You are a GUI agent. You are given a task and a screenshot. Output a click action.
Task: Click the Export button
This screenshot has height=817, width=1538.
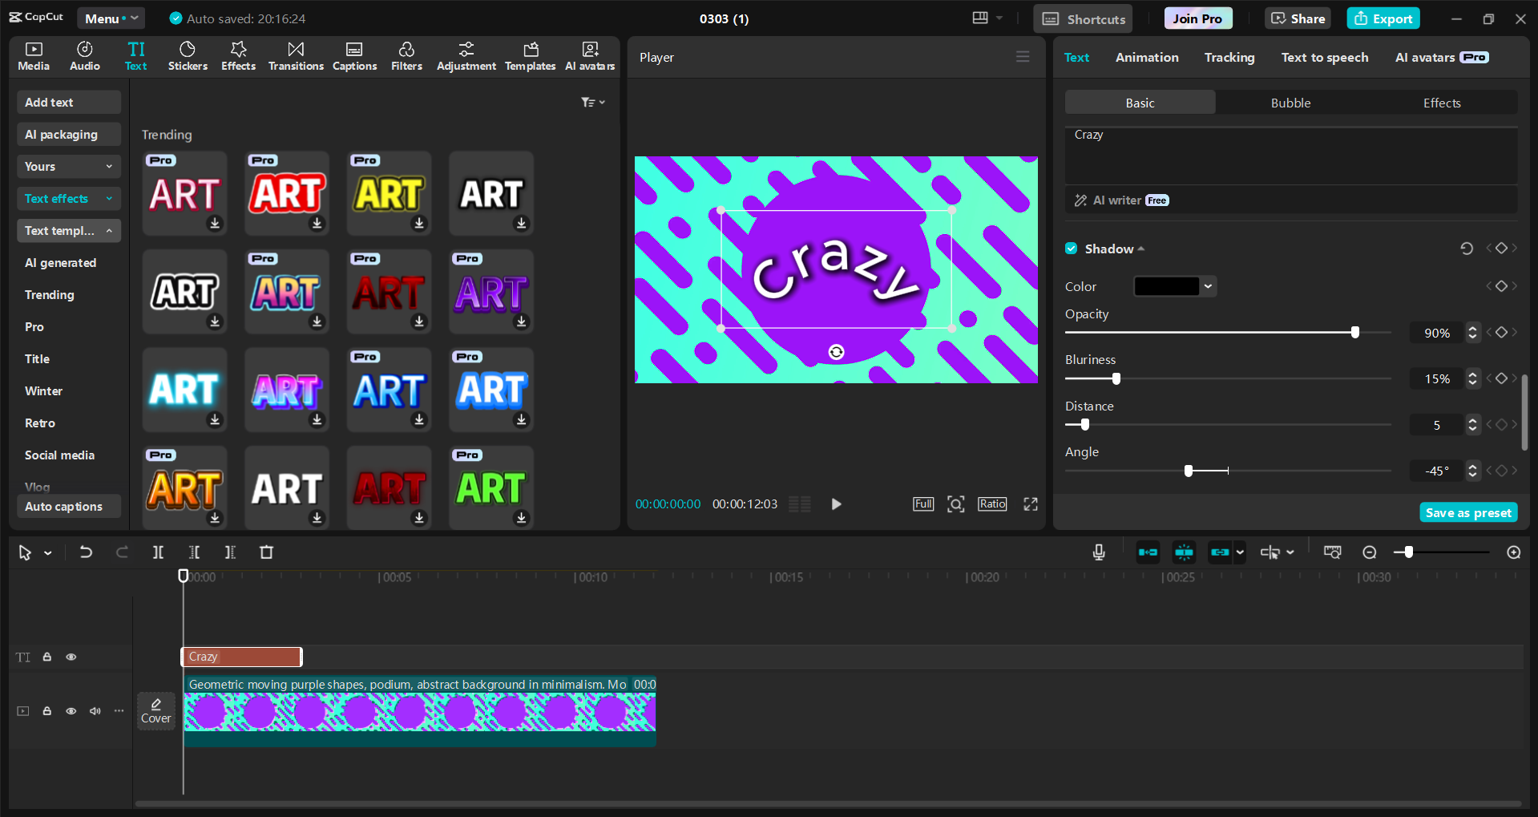1383,18
